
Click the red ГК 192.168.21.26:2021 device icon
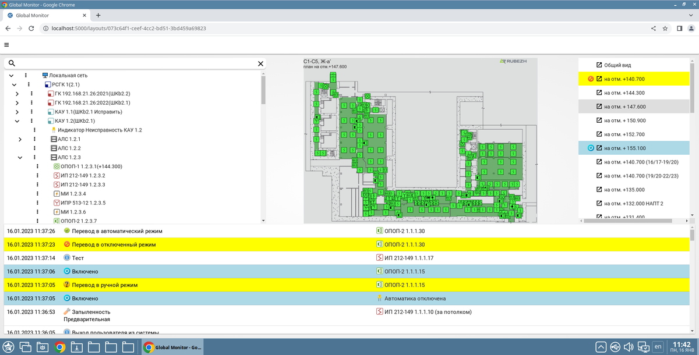click(51, 94)
